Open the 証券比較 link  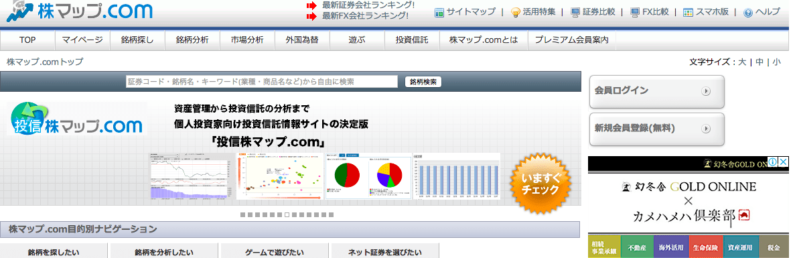599,11
